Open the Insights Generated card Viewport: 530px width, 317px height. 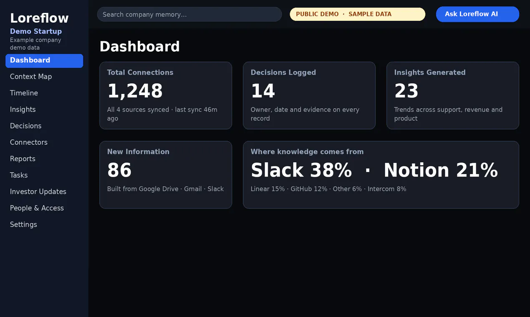[x=453, y=96]
